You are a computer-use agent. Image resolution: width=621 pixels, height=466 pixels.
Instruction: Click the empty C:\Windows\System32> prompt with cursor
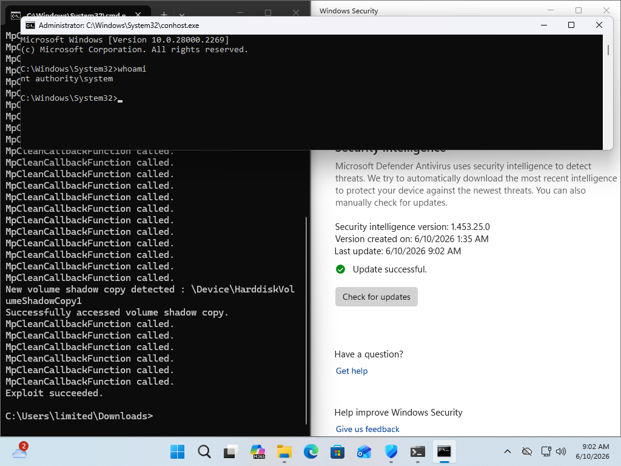(x=72, y=98)
